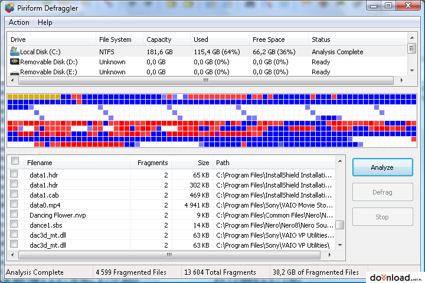Click the Sony\VAIO Movie Sto... path cell
The width and height of the screenshot is (425, 283).
click(274, 205)
